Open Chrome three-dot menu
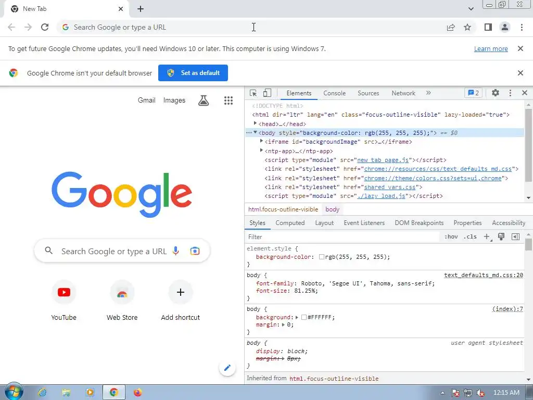 pyautogui.click(x=522, y=27)
